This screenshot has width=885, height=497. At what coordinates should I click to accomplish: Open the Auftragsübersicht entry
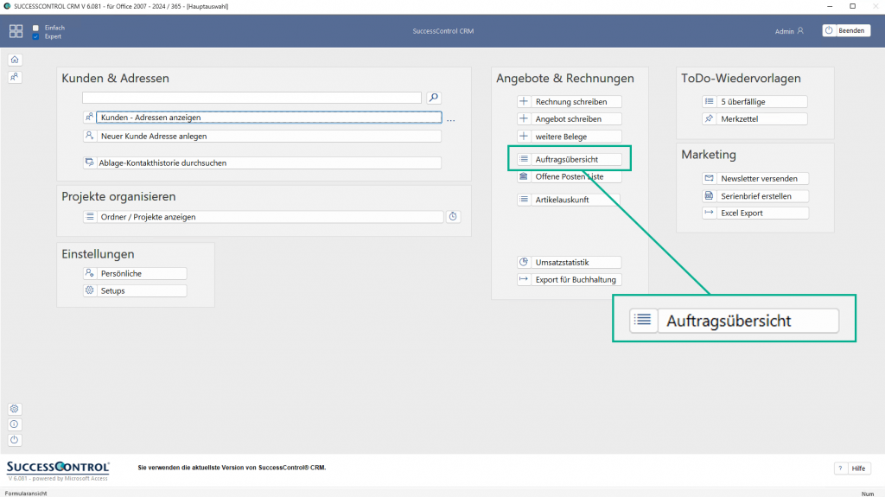click(x=576, y=159)
